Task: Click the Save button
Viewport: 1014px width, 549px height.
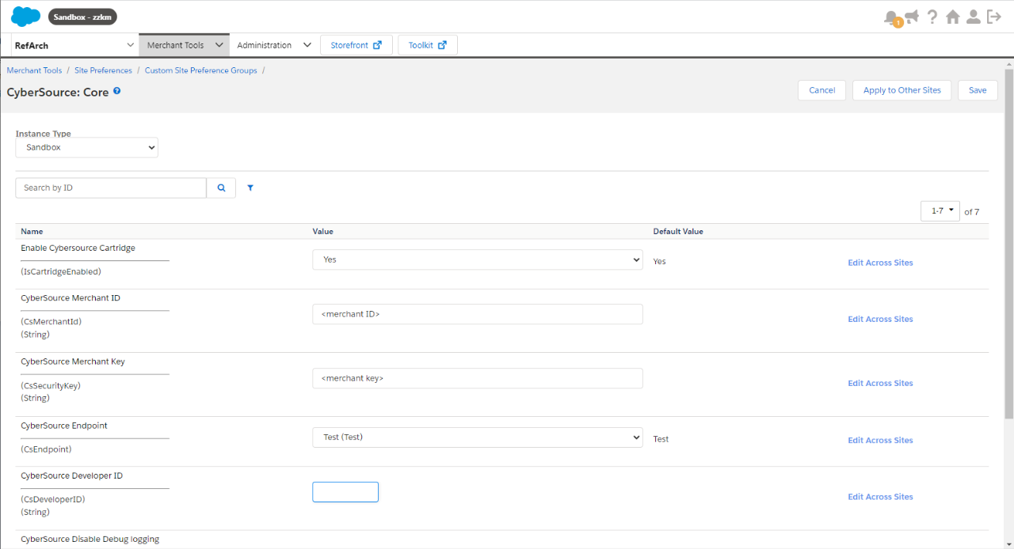Action: pyautogui.click(x=978, y=90)
